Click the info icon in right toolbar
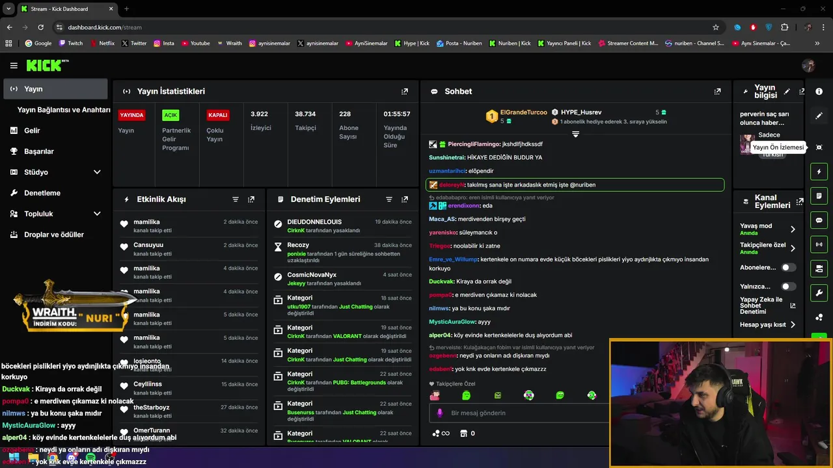 819,92
